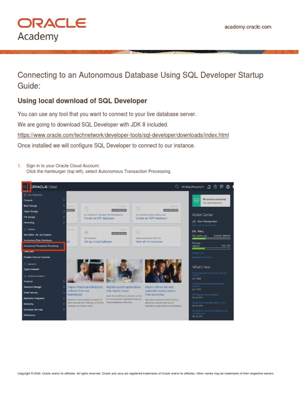The height and width of the screenshot is (399, 299).
Task: Expand the Networking submenu chevron
Action: (x=64, y=222)
